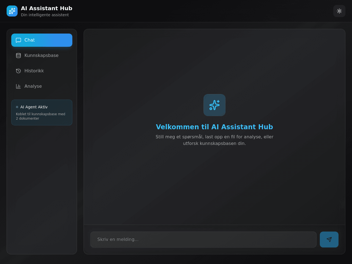Image resolution: width=352 pixels, height=264 pixels.
Task: Click 'Koblet til kunnskapsbase med 2 dokumenter' text
Action: point(41,116)
